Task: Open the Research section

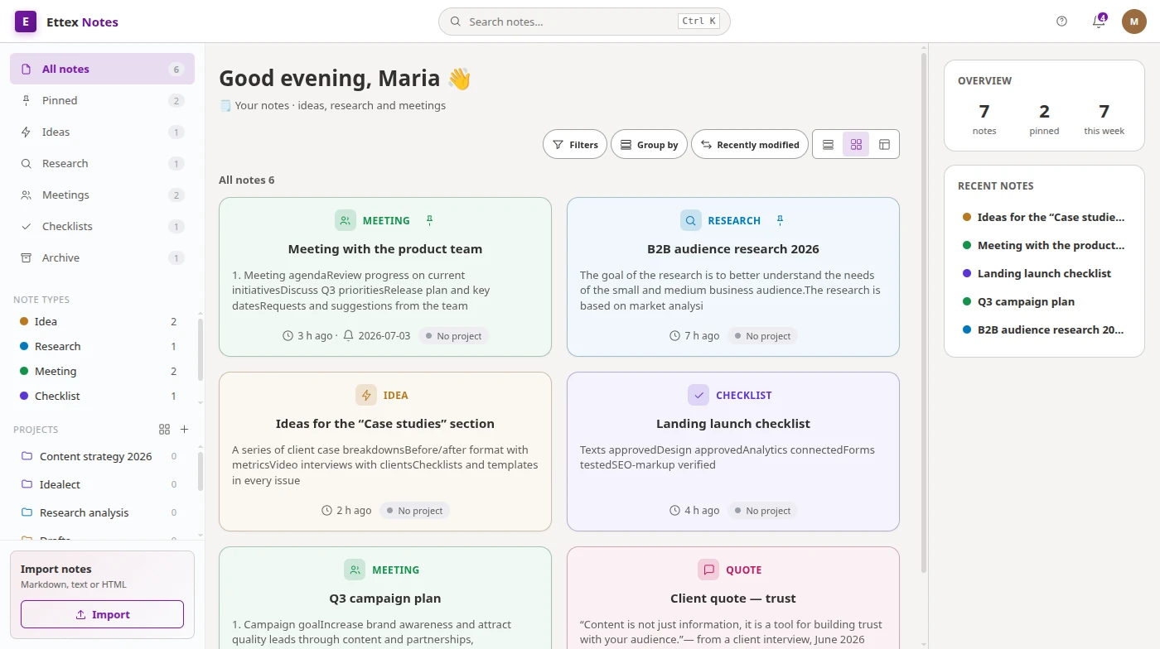Action: 102,163
